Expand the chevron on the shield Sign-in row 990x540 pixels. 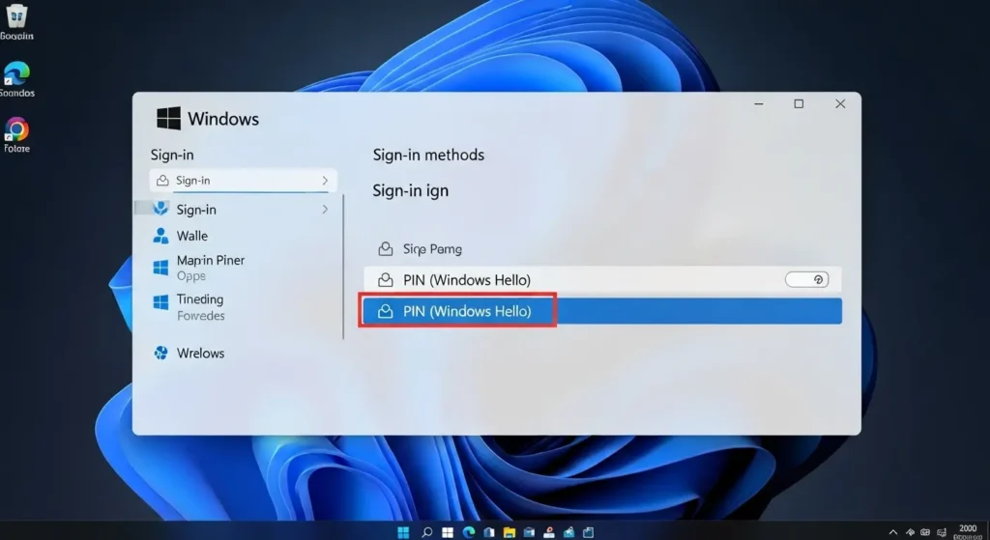[325, 210]
